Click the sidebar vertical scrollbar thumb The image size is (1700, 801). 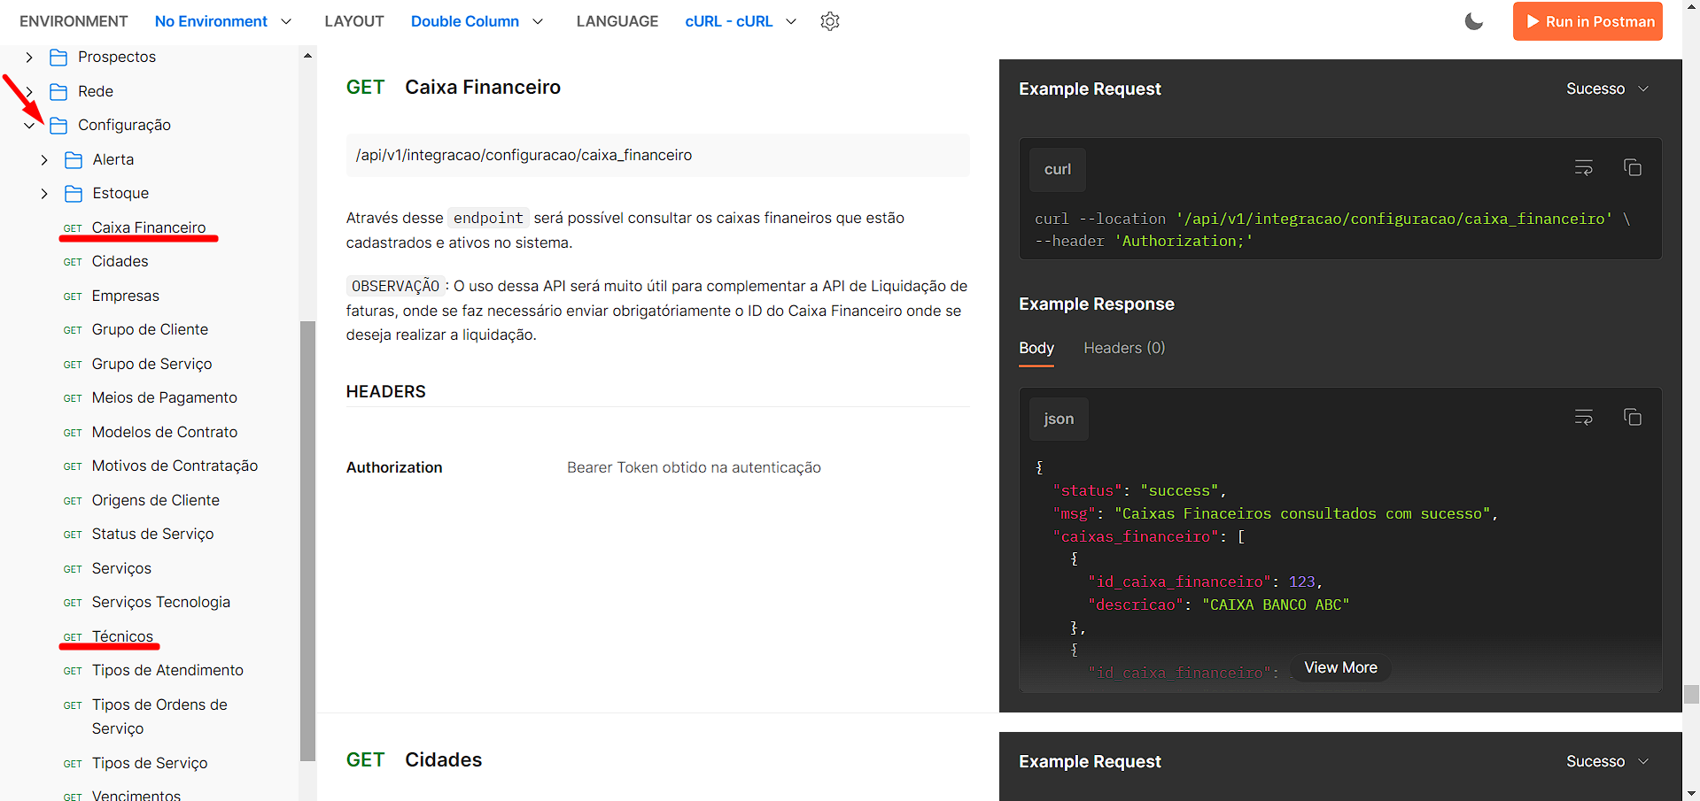(307, 540)
